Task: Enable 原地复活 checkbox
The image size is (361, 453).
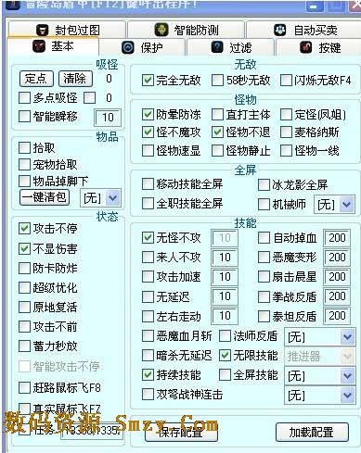Action: [x=24, y=308]
